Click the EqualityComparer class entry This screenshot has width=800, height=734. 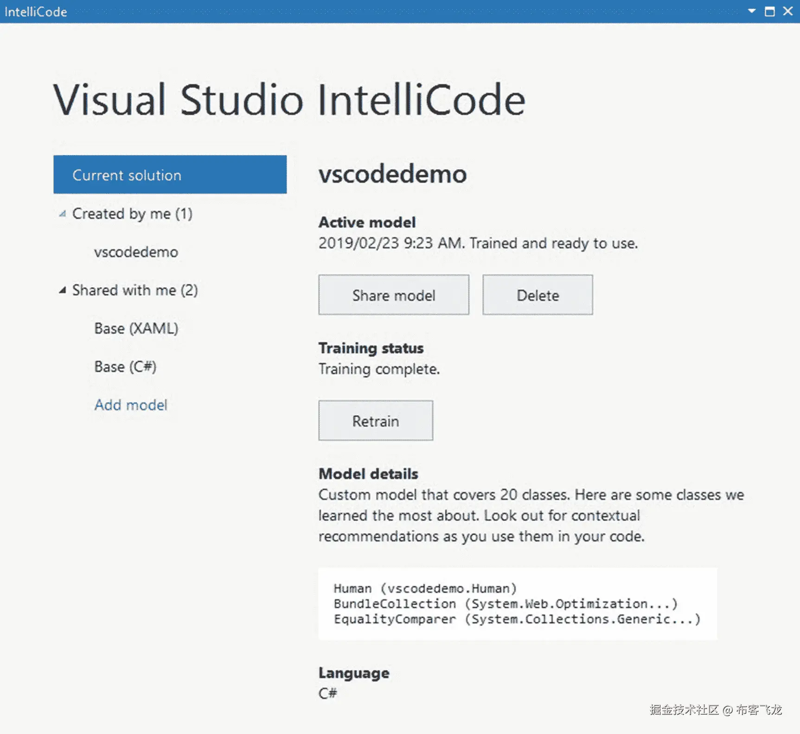[517, 619]
